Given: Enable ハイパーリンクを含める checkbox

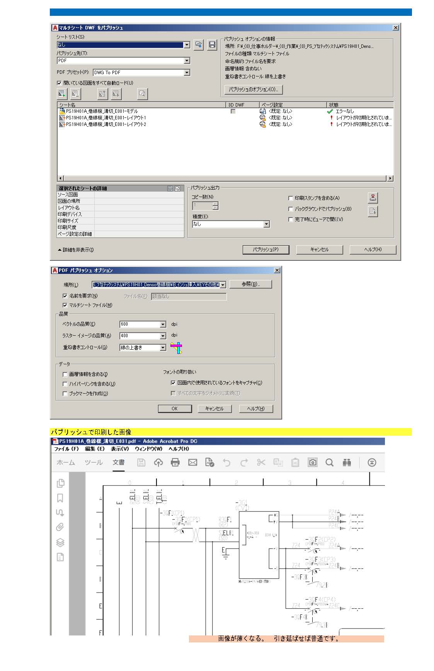Looking at the screenshot, I should (65, 384).
